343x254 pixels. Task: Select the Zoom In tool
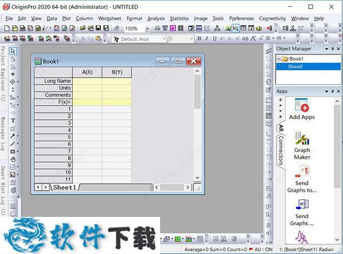coord(13,59)
